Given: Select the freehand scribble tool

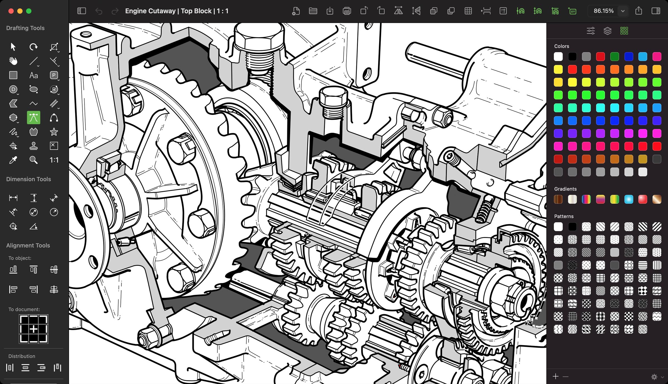Looking at the screenshot, I should coord(13,132).
